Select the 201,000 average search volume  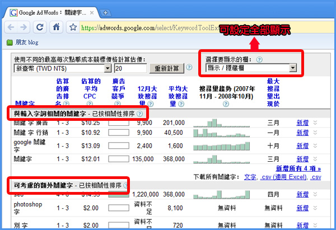point(174,123)
